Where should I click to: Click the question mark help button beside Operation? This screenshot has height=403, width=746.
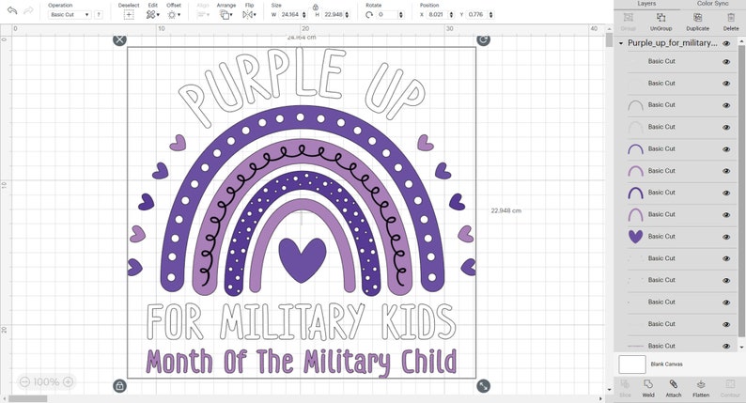(x=99, y=15)
